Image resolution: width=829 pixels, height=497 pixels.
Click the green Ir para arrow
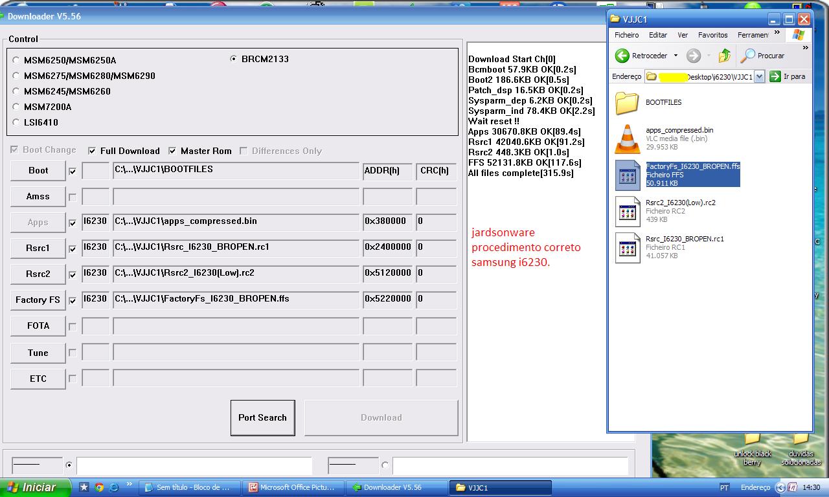[775, 76]
